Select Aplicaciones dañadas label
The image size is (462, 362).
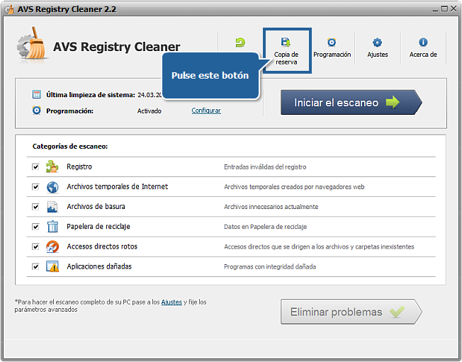tap(99, 266)
